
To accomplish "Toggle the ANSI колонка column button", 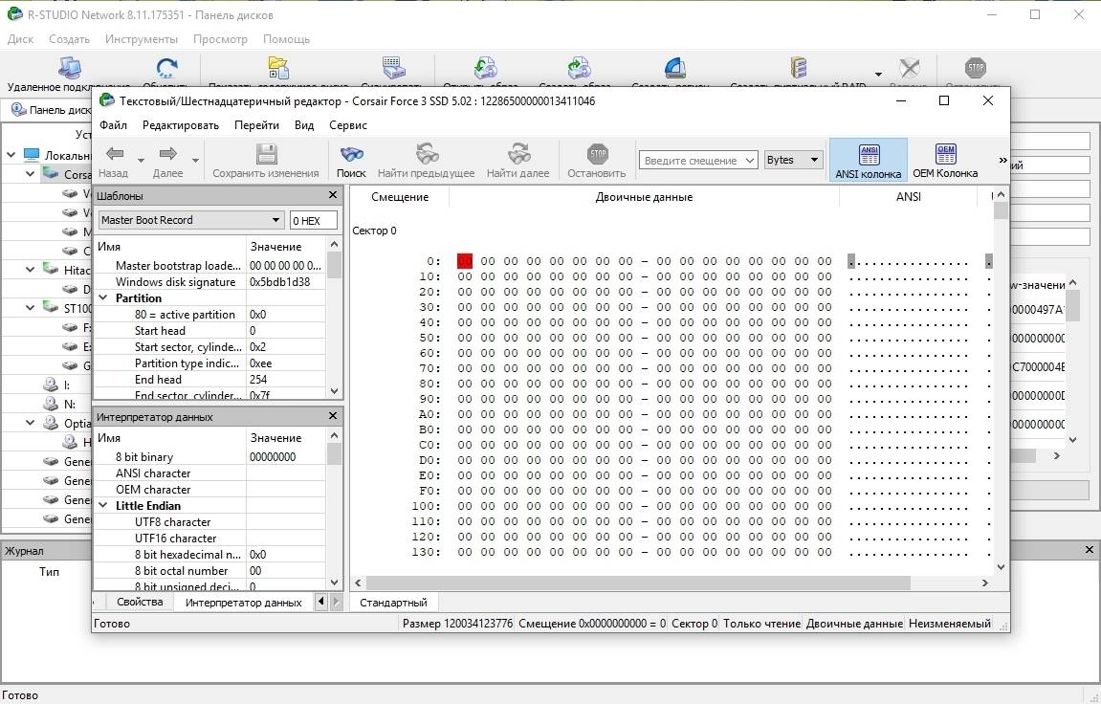I will pyautogui.click(x=869, y=161).
